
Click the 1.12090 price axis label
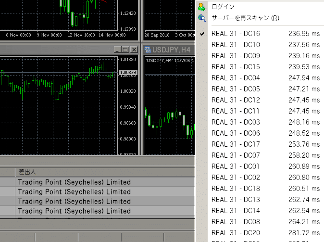point(128,29)
